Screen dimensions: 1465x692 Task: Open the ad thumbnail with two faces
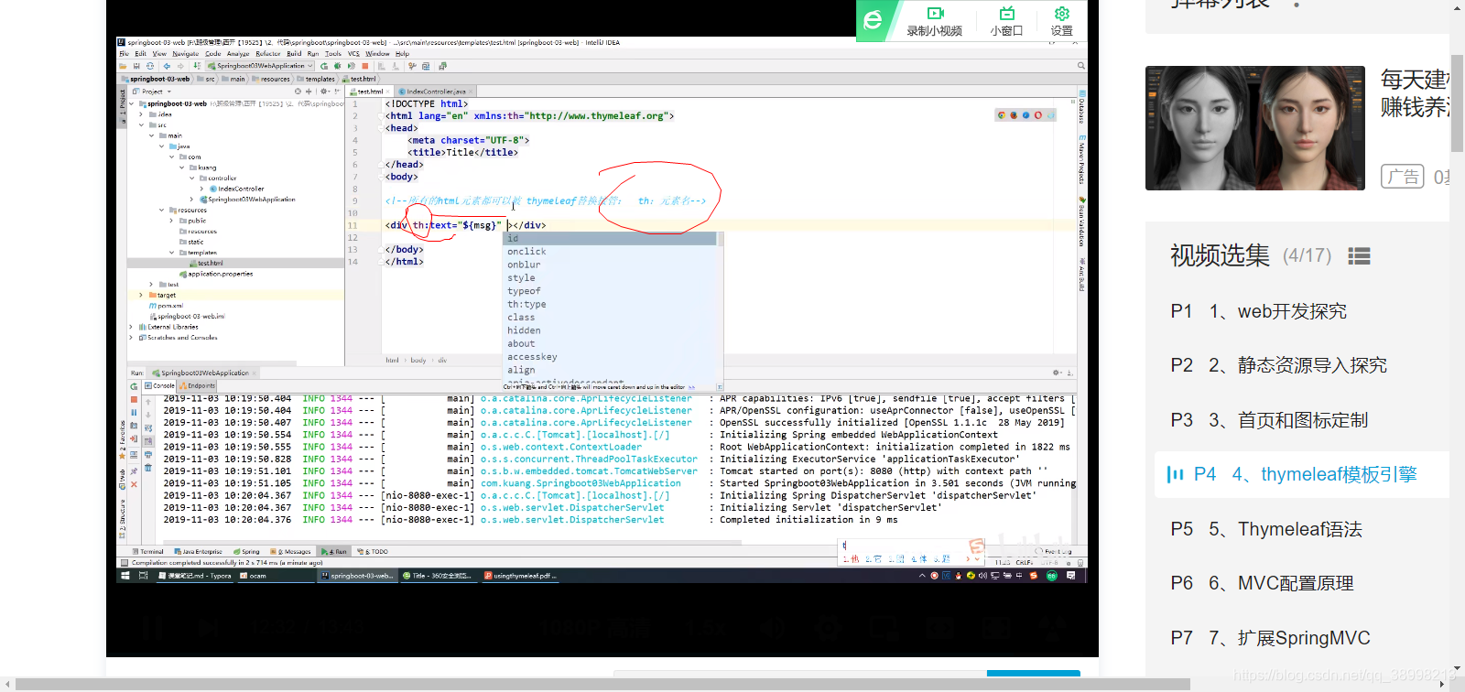click(1255, 128)
